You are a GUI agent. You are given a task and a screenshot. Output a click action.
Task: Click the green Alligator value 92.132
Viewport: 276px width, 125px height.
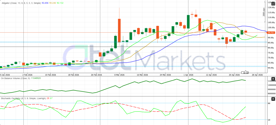click(60, 3)
